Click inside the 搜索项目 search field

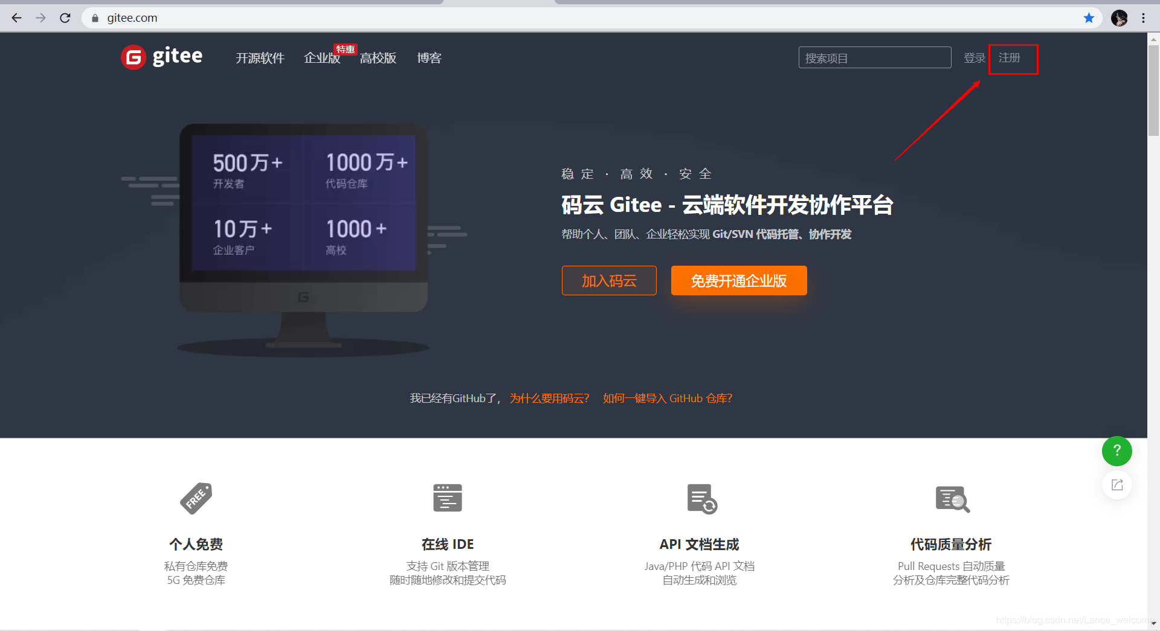[x=874, y=57]
